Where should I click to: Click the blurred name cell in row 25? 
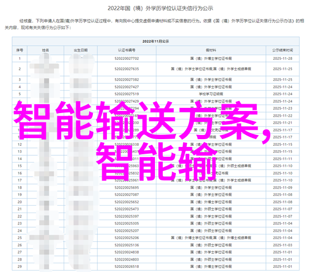click(x=45, y=238)
